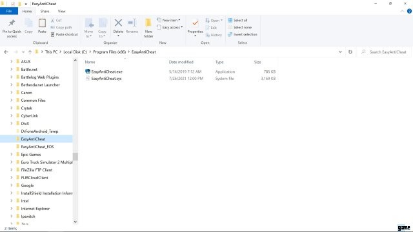
Task: Select Common Files folder in tree
Action: 33,101
